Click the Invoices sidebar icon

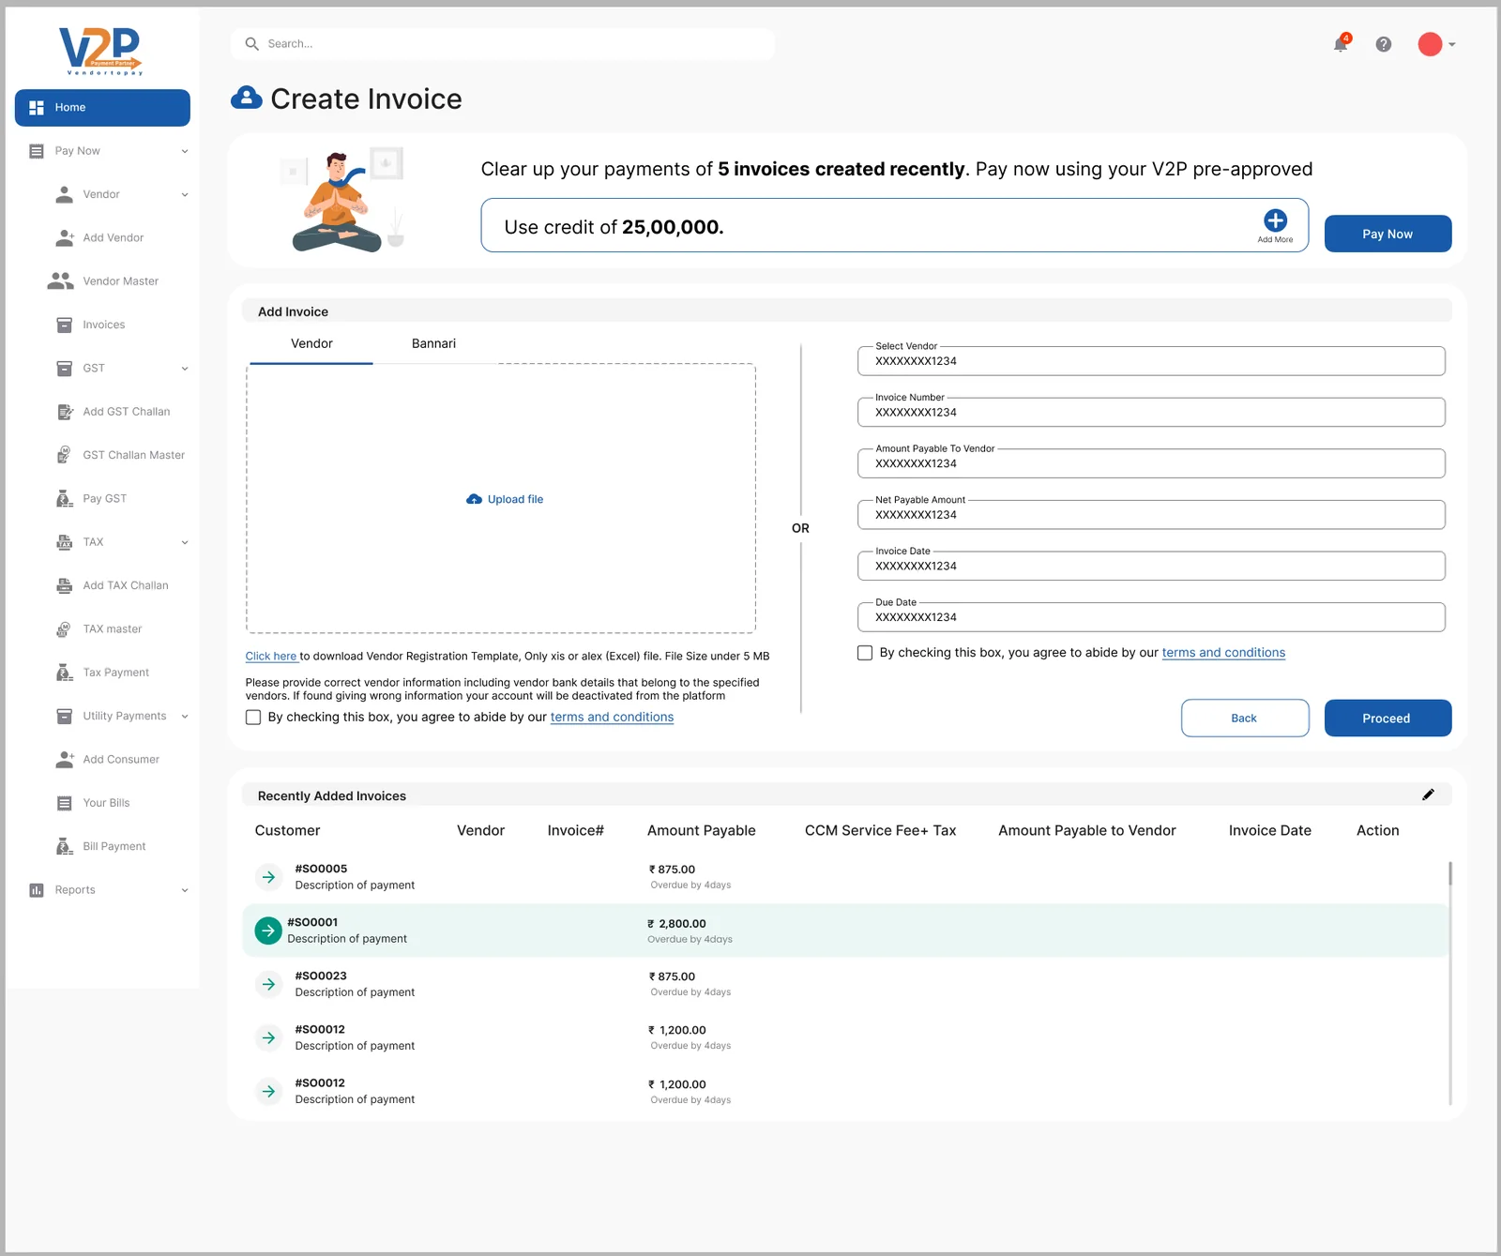coord(65,325)
